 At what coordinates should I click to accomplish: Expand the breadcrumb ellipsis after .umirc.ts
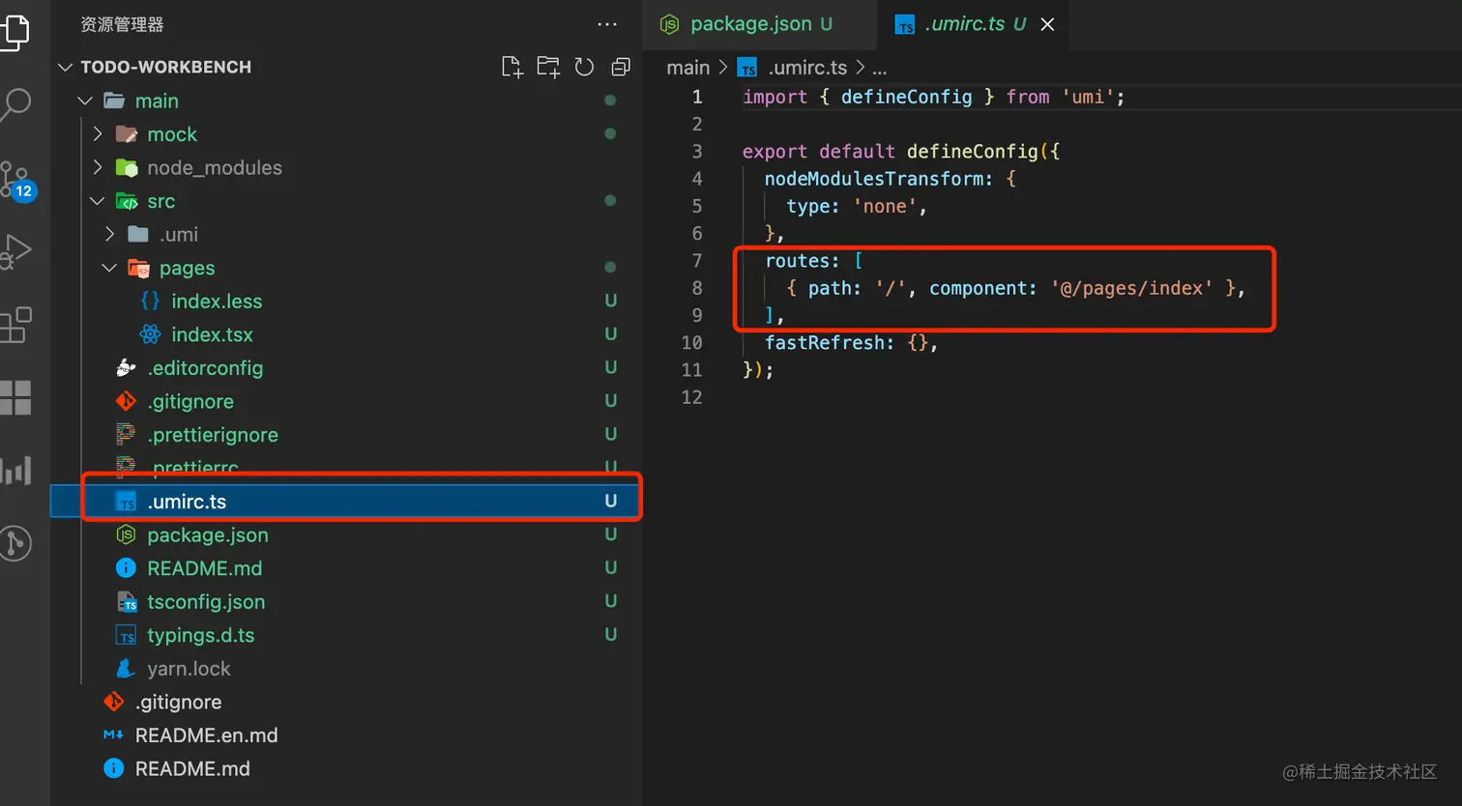coord(879,68)
